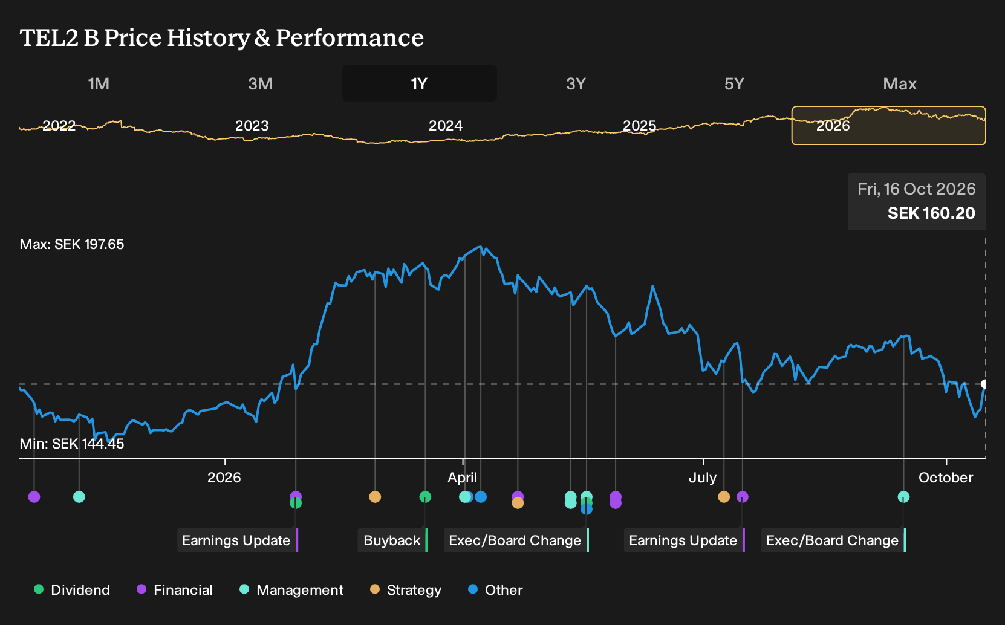
Task: Toggle the Other legend filter
Action: (495, 590)
